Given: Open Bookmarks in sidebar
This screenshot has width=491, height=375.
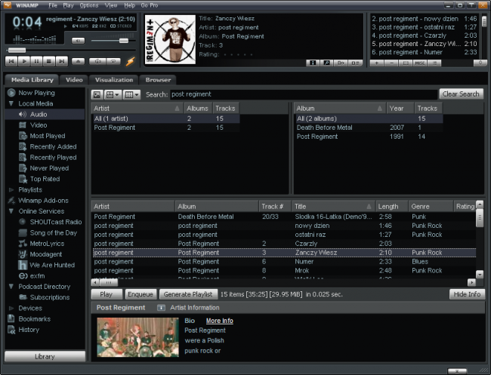Looking at the screenshot, I should coord(34,319).
